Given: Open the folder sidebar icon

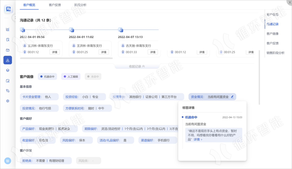Looking at the screenshot, I should [x=8, y=50].
